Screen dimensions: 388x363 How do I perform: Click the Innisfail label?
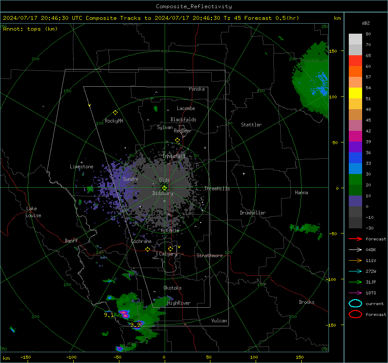[x=174, y=156]
